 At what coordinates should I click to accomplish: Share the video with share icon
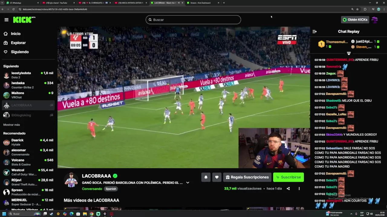click(288, 189)
